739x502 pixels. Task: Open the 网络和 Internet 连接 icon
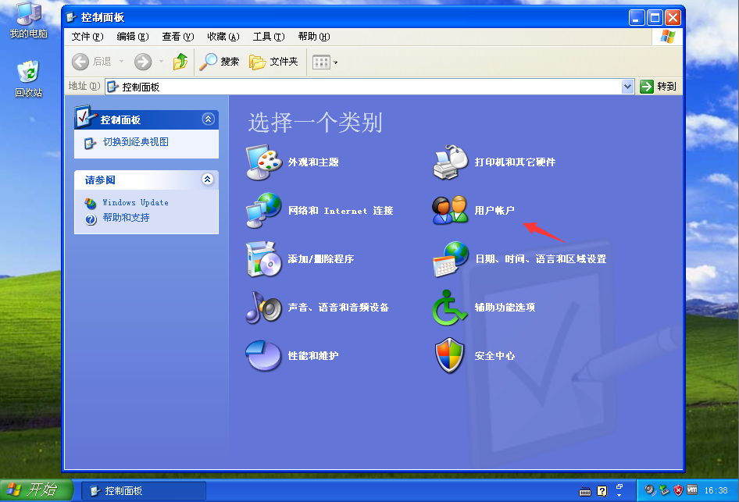coord(263,211)
